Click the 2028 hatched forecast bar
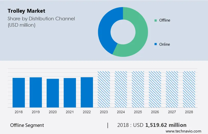This screenshot has width=208, height=134. tap(189, 89)
